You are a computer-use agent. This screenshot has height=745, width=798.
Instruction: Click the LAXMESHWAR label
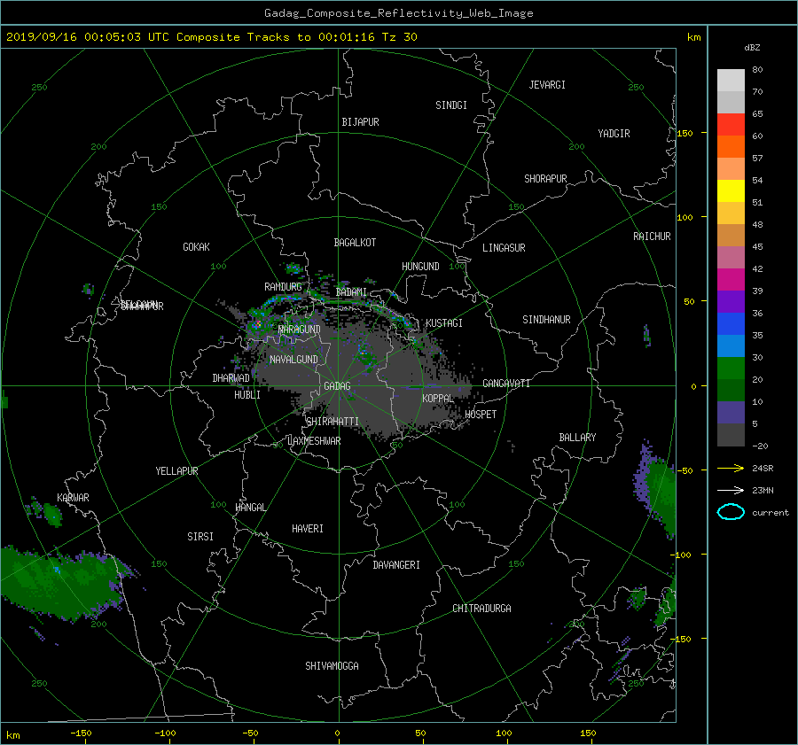coord(314,441)
